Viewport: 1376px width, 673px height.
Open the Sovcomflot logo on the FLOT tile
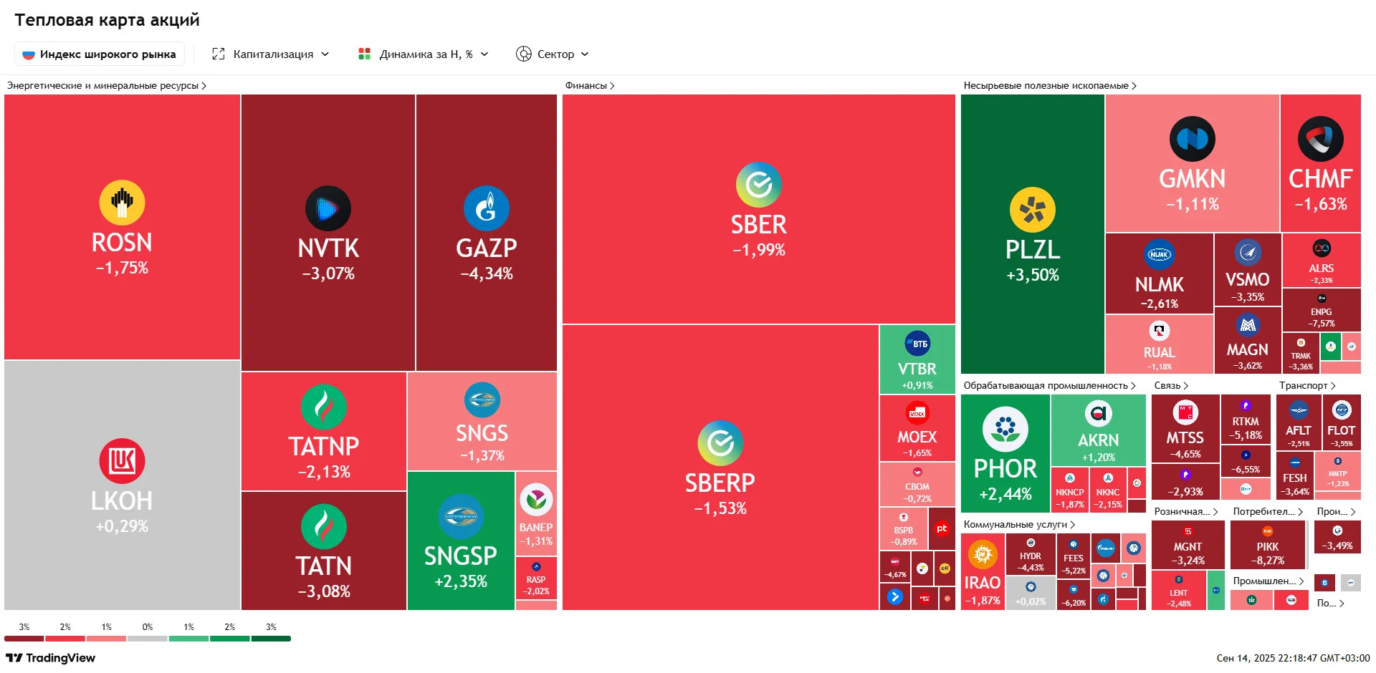coord(1342,410)
